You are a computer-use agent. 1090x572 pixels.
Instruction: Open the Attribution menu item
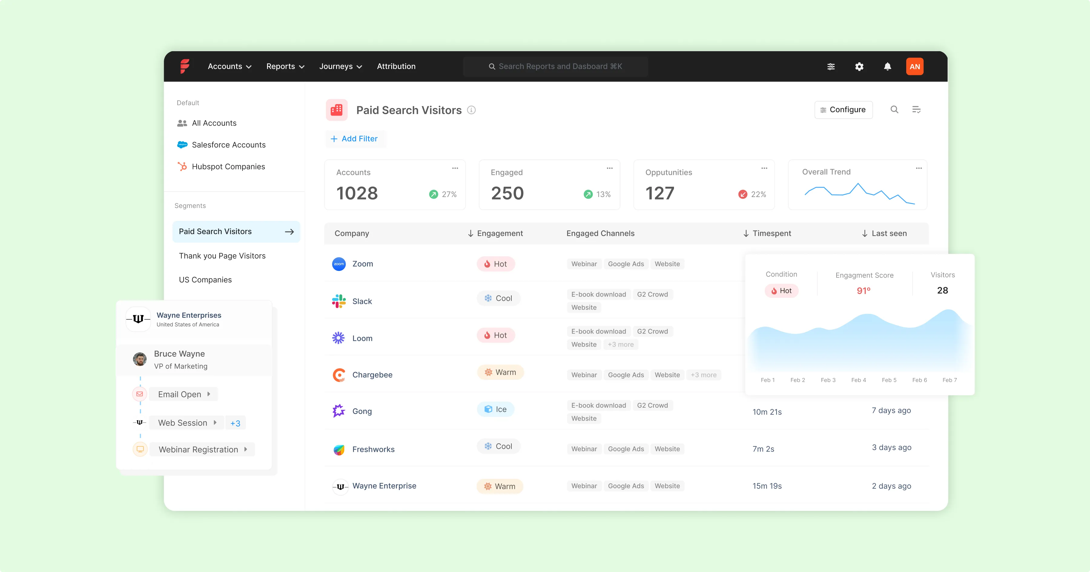(x=396, y=66)
